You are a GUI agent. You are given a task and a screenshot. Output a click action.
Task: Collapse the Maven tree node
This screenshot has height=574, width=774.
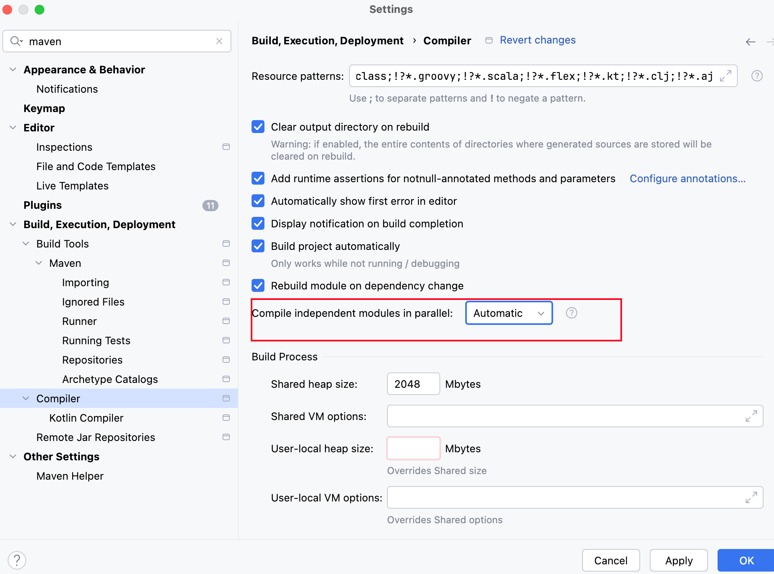(x=39, y=263)
